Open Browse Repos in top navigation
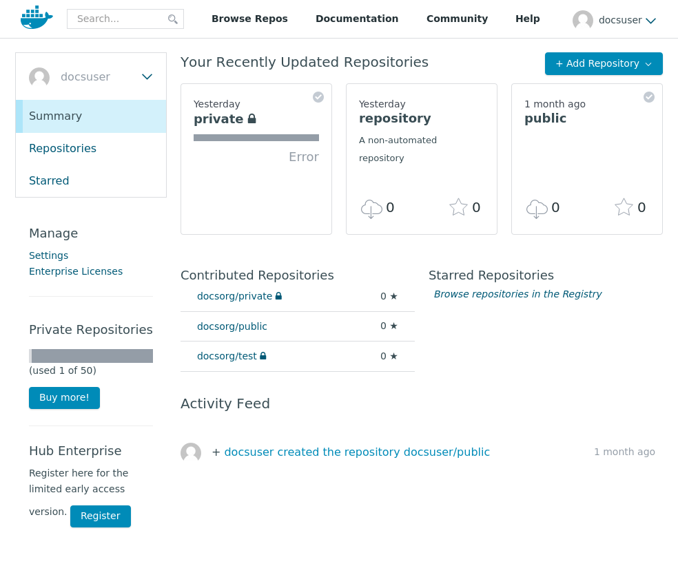Viewport: 678px width, 577px height. 249,19
